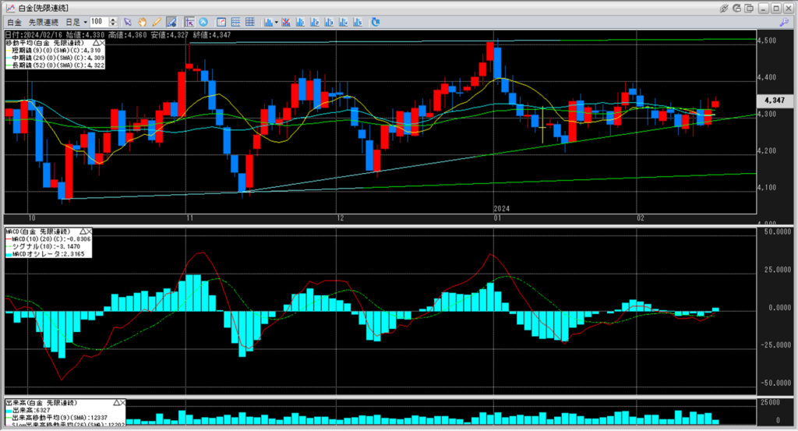798x431 pixels.
Task: Toggle the crosshair cursor button
Action: tap(189, 22)
